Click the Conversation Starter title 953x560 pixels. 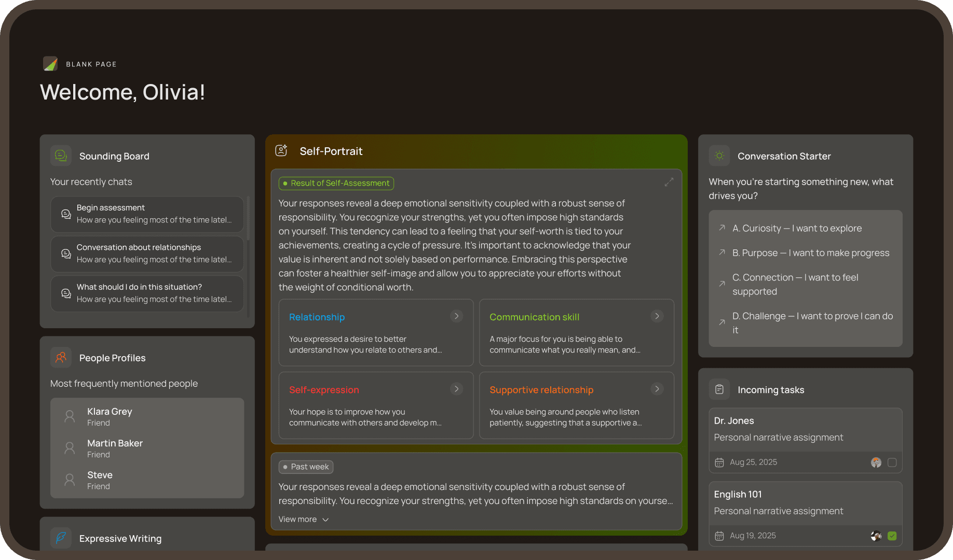point(784,156)
